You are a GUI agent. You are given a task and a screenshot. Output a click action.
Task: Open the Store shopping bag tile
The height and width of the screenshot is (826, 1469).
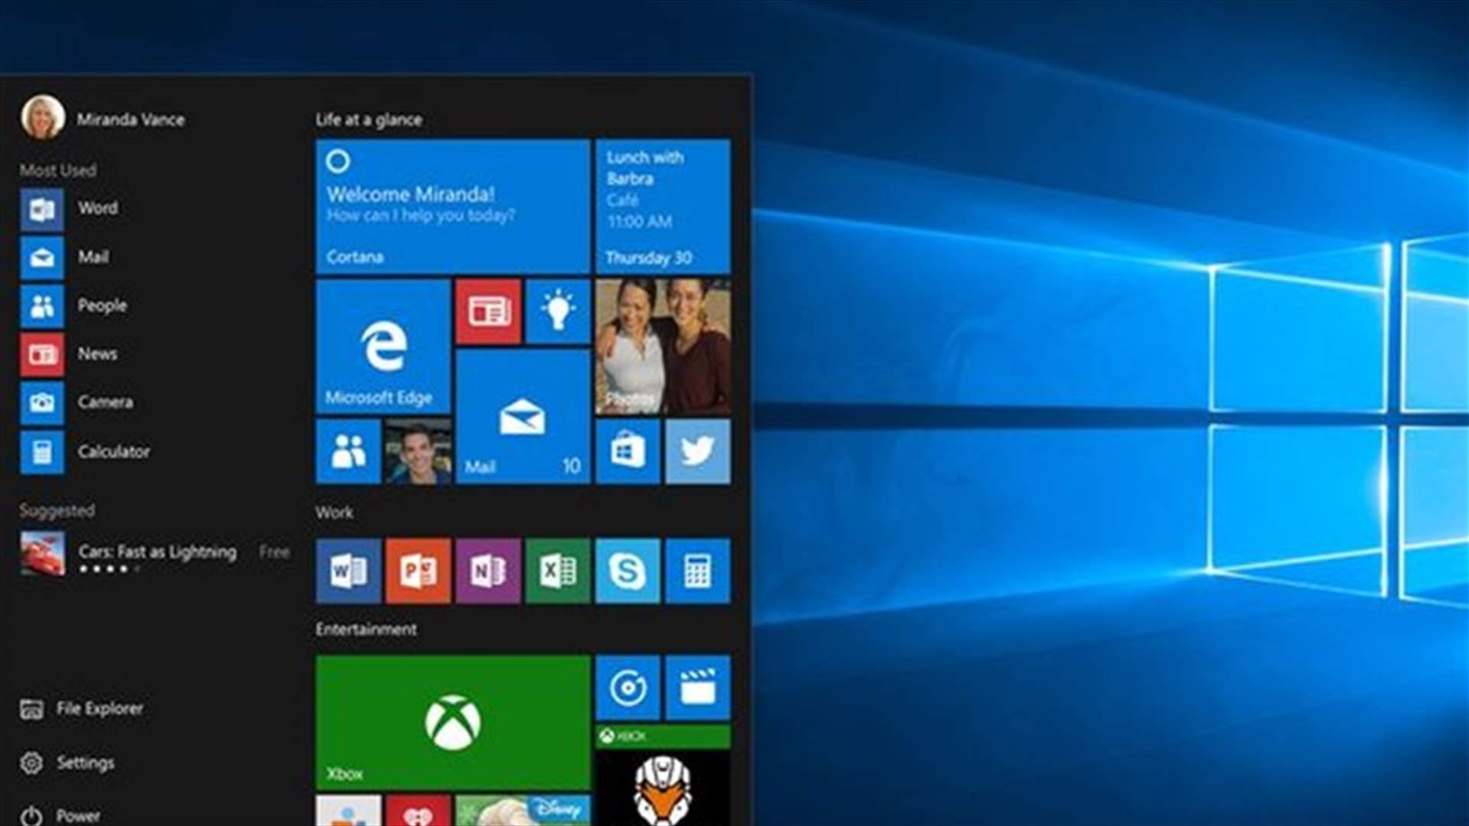pos(627,451)
